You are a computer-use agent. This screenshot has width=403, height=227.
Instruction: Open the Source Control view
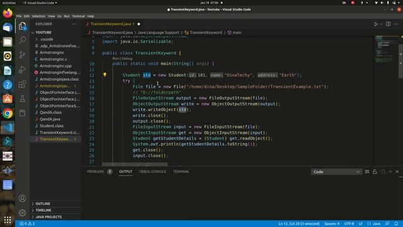coord(23,55)
